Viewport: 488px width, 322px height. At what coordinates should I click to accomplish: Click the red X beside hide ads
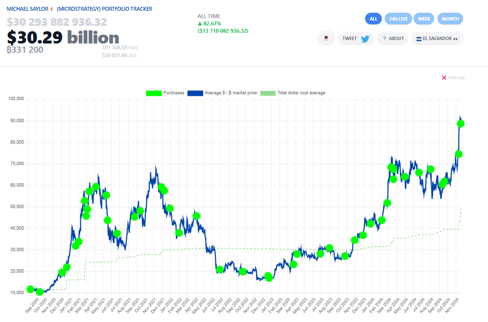pyautogui.click(x=444, y=77)
